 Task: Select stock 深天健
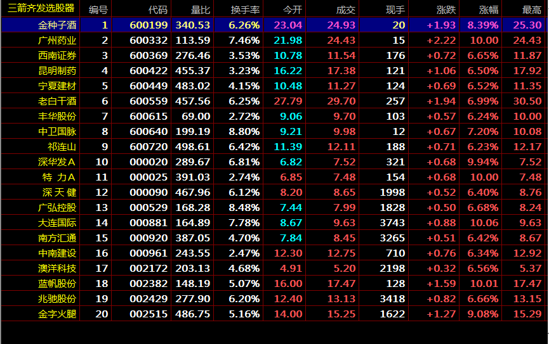(59, 193)
